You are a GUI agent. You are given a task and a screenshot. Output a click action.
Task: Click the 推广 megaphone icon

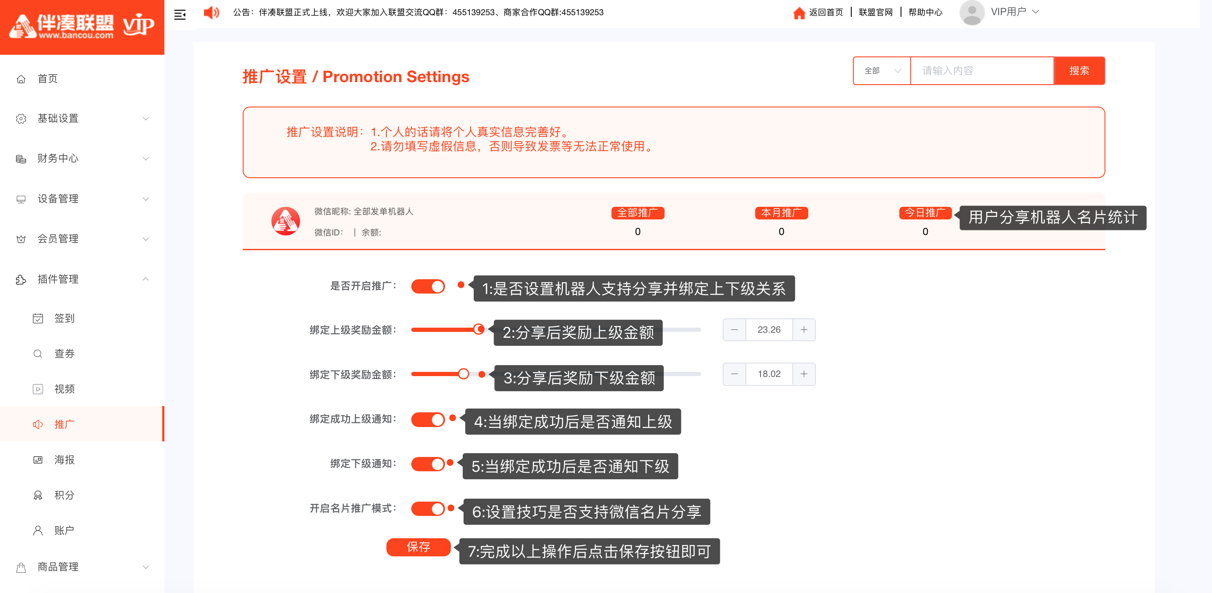click(38, 425)
